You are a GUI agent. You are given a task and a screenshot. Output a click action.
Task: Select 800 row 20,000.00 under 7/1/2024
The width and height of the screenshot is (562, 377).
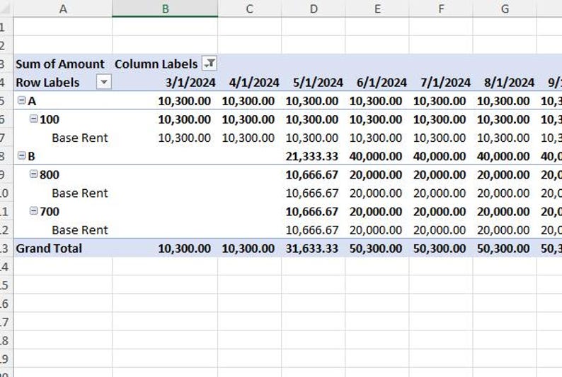441,175
